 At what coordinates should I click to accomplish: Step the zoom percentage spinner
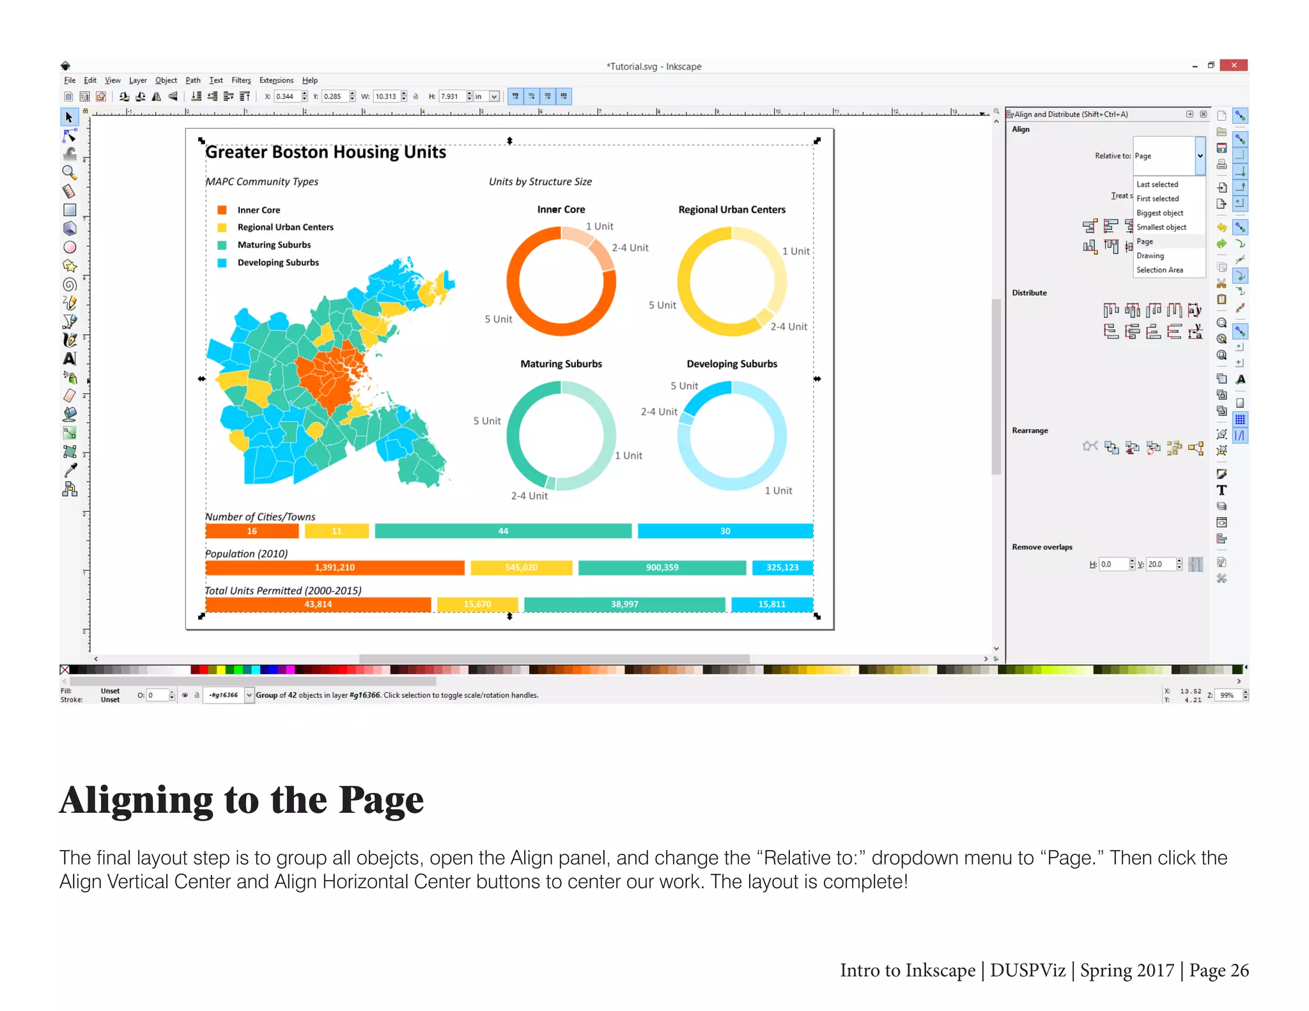[1245, 695]
